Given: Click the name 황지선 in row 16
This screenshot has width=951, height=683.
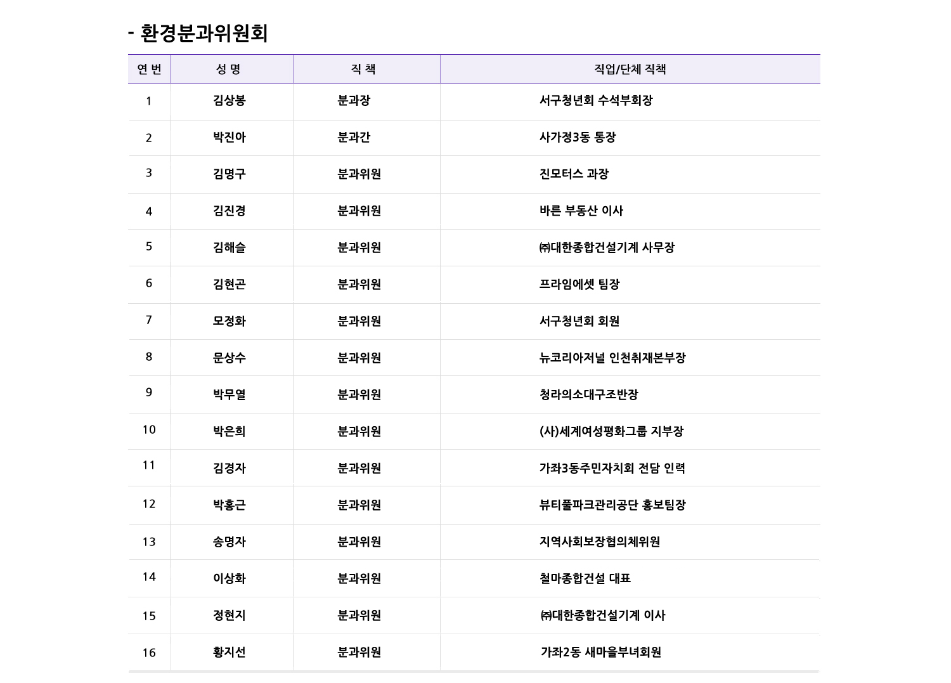Looking at the screenshot, I should tap(229, 652).
